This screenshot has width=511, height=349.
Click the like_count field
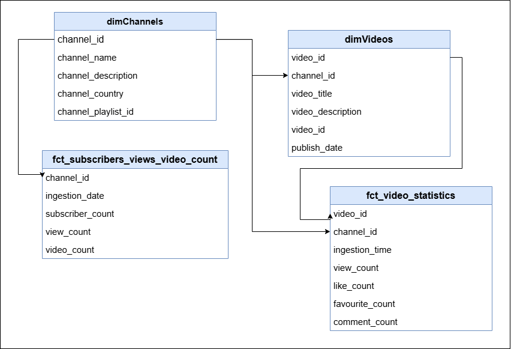[411, 286]
